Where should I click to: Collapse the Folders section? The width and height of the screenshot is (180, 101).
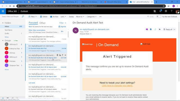pyautogui.click(x=3, y=23)
